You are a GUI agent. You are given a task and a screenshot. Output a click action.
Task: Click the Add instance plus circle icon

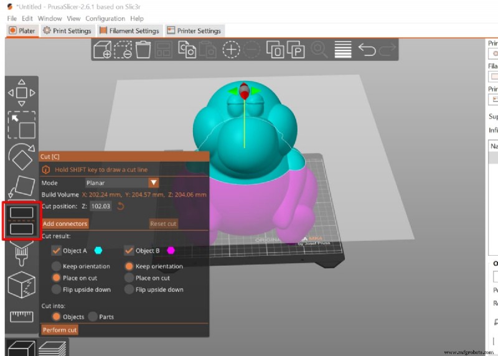[231, 50]
